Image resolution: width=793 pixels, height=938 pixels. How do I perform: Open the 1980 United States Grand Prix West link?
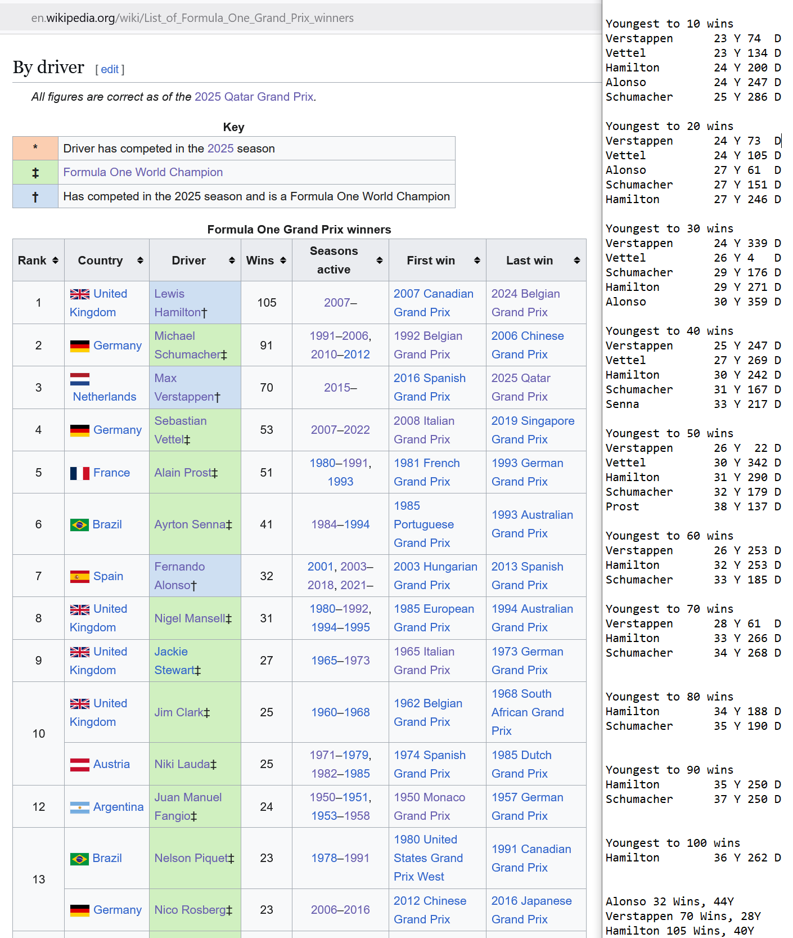point(429,858)
